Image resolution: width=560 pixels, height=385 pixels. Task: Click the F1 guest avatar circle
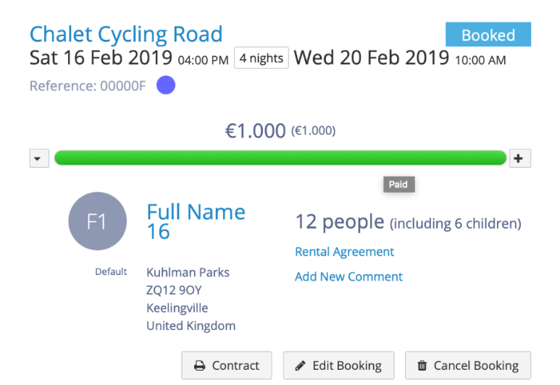coord(97,221)
